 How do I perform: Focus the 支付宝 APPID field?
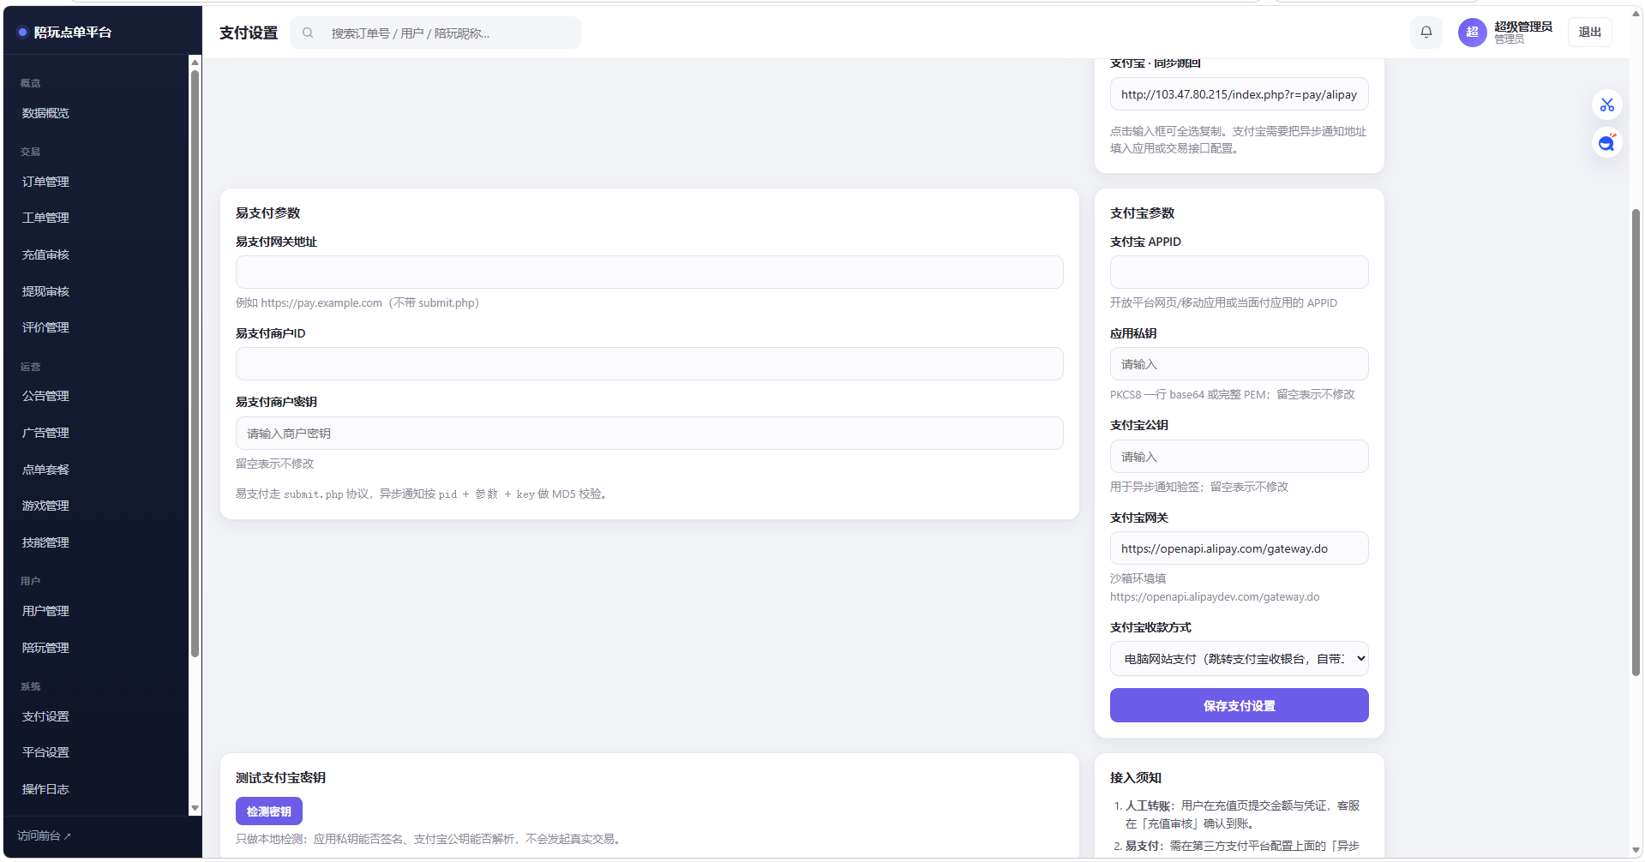tap(1239, 272)
